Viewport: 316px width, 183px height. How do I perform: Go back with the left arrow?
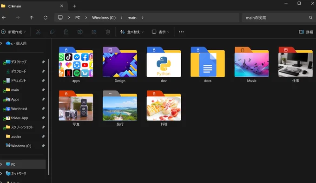pyautogui.click(x=4, y=18)
